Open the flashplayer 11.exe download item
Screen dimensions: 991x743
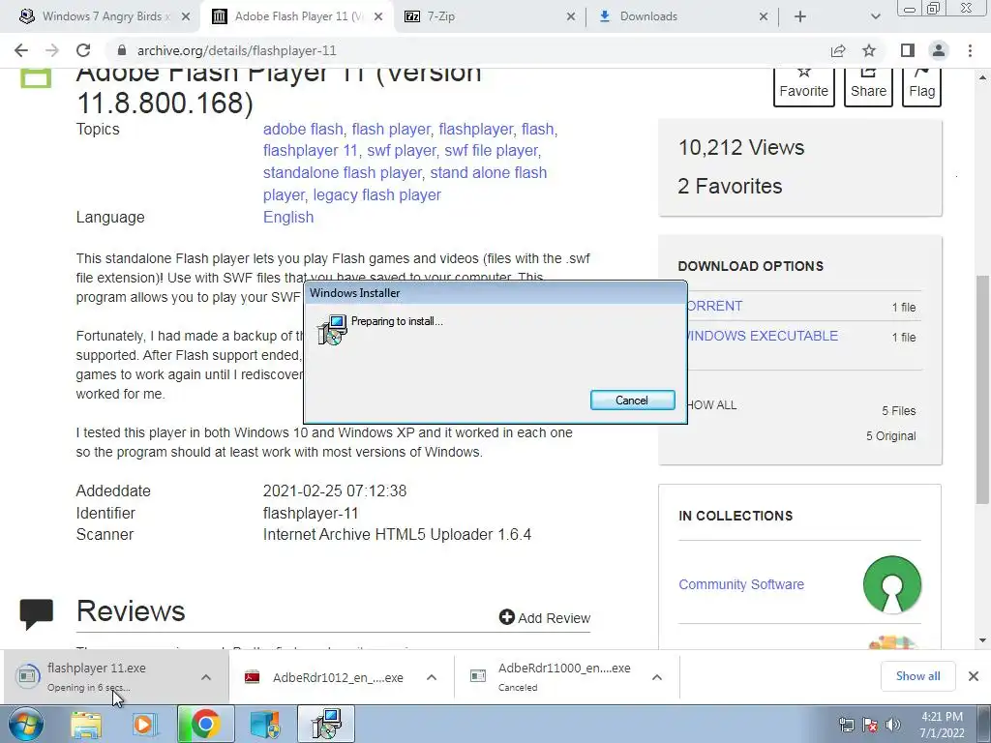98,676
